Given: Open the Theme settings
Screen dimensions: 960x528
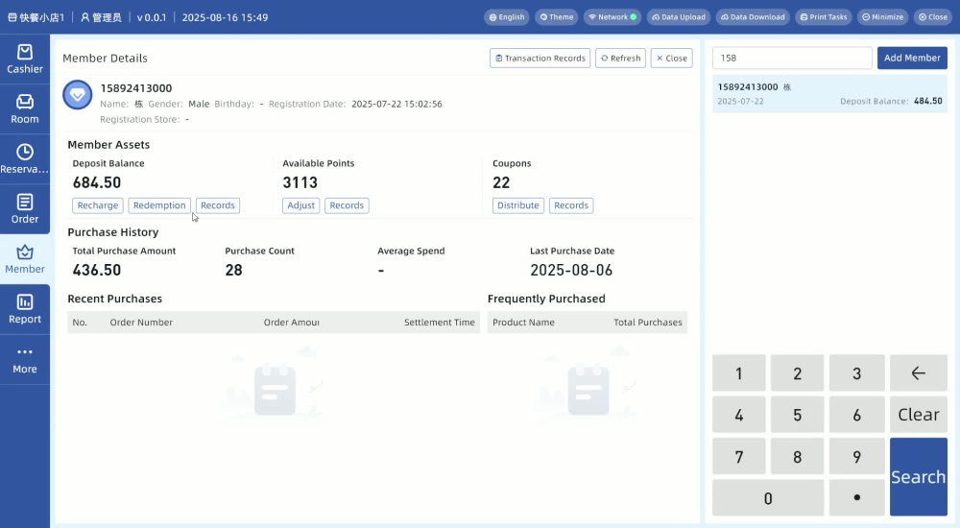Looking at the screenshot, I should 557,17.
